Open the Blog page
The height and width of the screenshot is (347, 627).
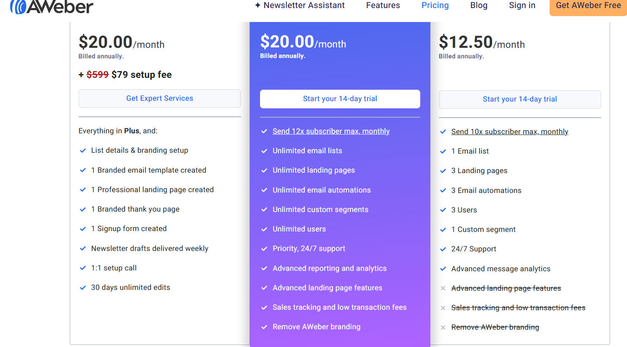(x=479, y=5)
